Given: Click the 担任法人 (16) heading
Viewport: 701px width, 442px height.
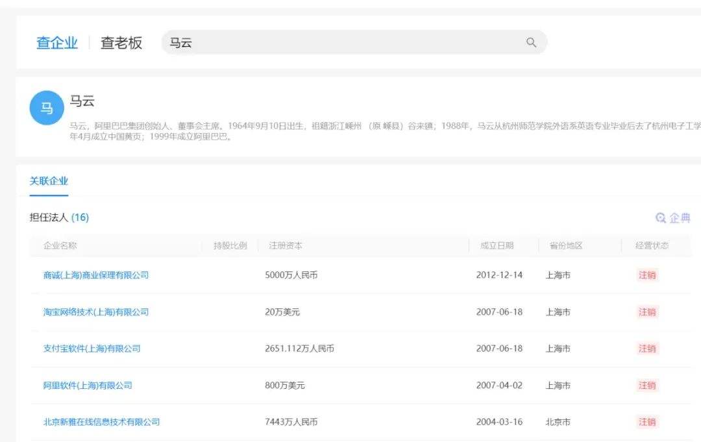Looking at the screenshot, I should (x=59, y=217).
